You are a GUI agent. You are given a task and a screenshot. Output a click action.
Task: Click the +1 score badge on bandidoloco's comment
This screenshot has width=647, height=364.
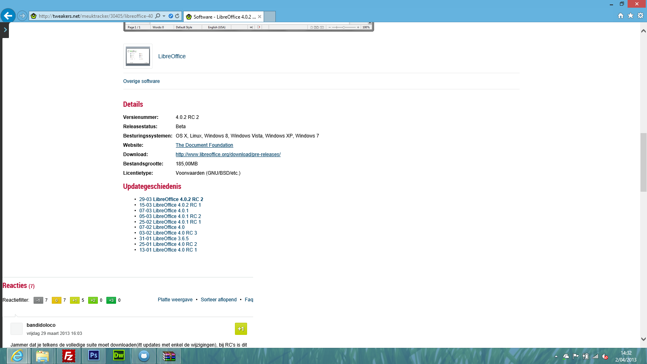241,329
